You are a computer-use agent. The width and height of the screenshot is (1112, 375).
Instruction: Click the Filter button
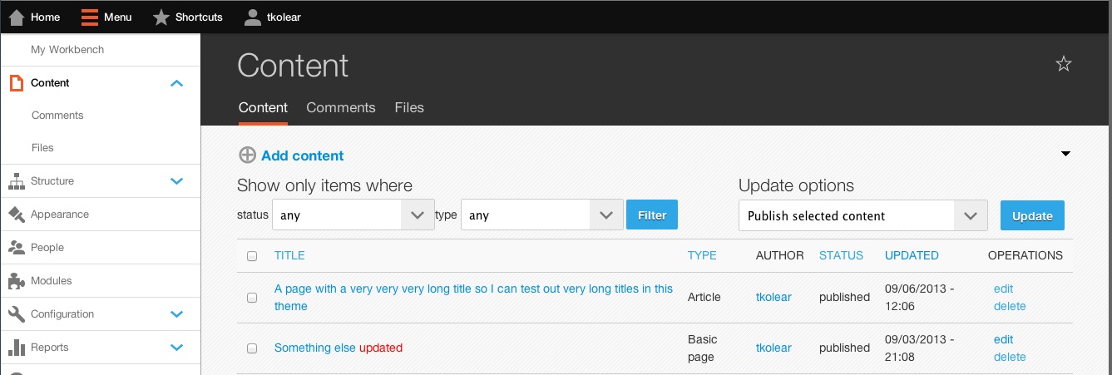click(652, 215)
